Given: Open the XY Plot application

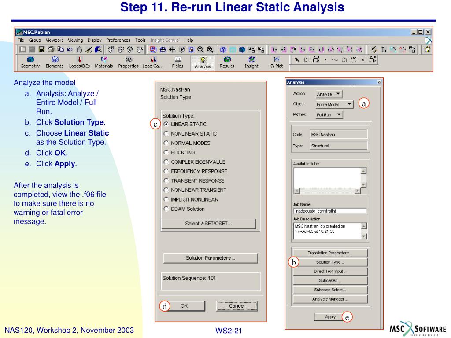Looking at the screenshot, I should (x=276, y=62).
